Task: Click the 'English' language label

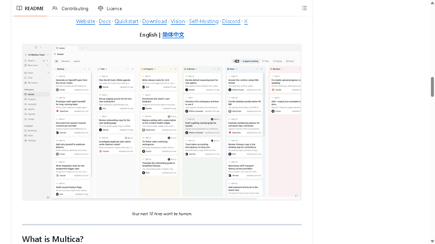Action: pos(149,35)
